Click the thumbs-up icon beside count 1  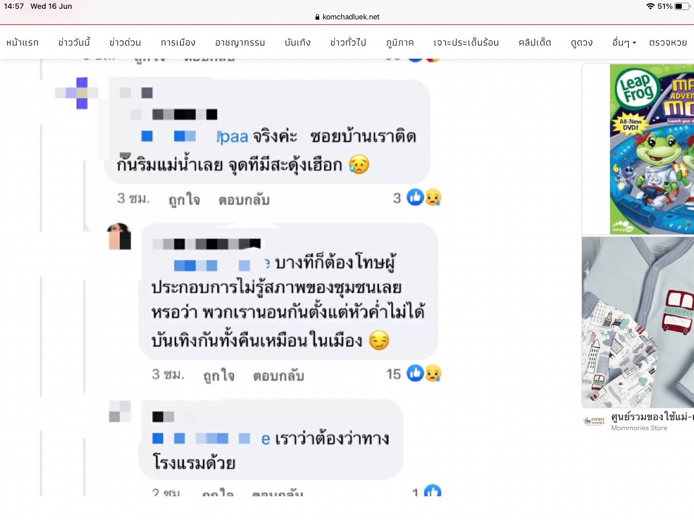[433, 491]
